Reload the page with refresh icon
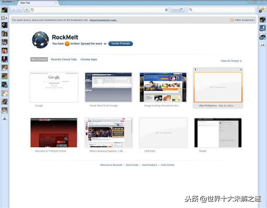Image resolution: width=267 pixels, height=208 pixels. click(166, 10)
